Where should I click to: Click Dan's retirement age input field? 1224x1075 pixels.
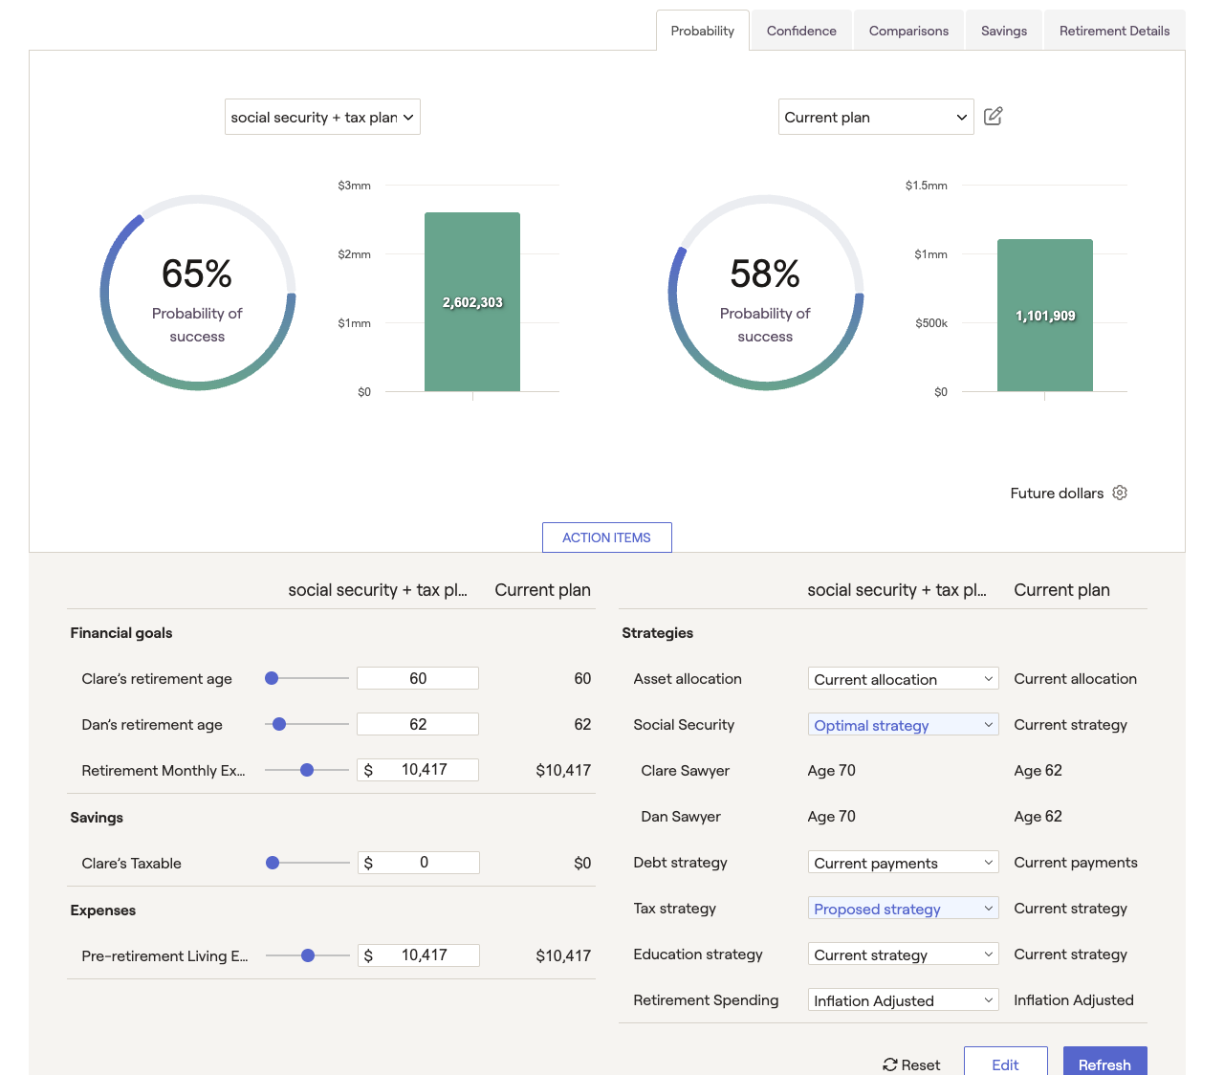tap(418, 724)
